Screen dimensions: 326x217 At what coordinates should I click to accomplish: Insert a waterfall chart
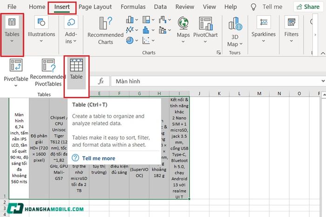(x=163, y=20)
